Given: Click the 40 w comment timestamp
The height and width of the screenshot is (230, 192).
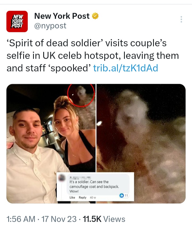Looking at the screenshot, I should [x=93, y=198].
